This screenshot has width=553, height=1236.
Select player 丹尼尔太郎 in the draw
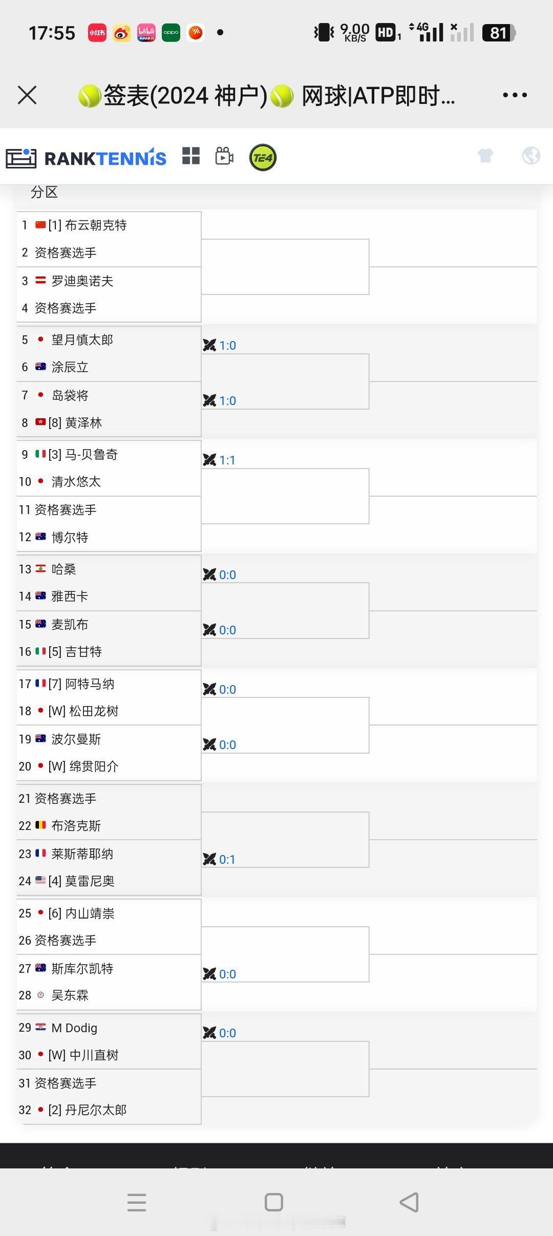click(x=96, y=1110)
